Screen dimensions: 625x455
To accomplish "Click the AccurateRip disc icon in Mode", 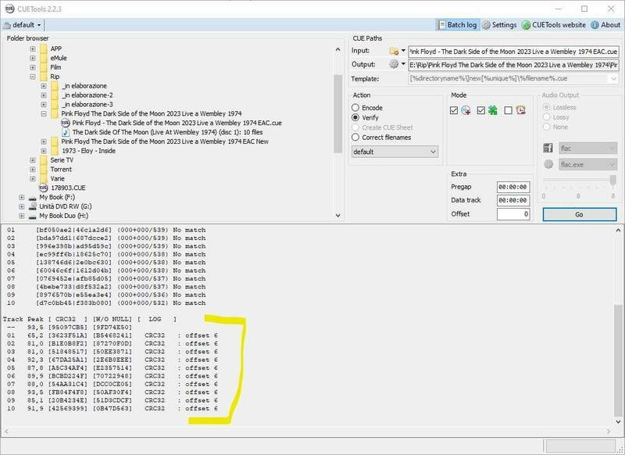I will [x=466, y=111].
